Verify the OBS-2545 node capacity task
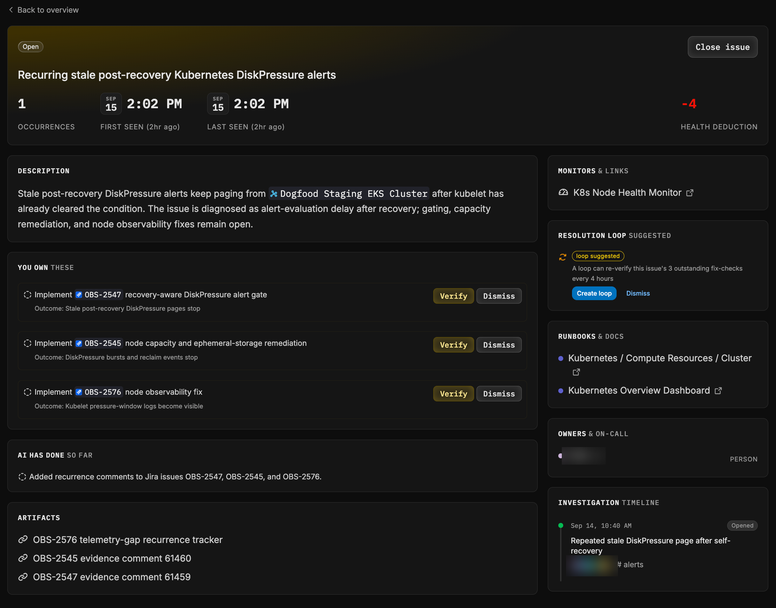The height and width of the screenshot is (608, 776). 453,344
